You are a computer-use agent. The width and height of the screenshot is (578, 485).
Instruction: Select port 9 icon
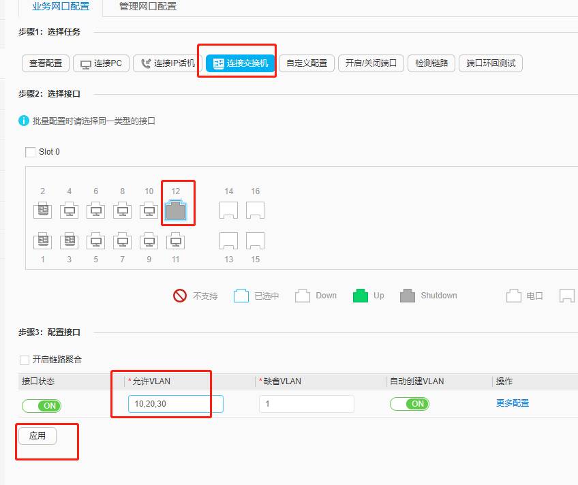149,241
